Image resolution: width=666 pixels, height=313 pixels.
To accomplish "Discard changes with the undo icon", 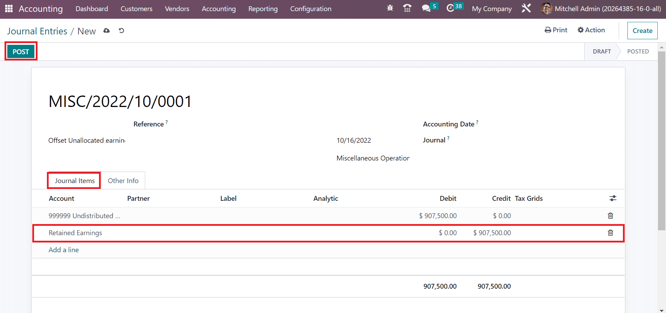I will (121, 31).
